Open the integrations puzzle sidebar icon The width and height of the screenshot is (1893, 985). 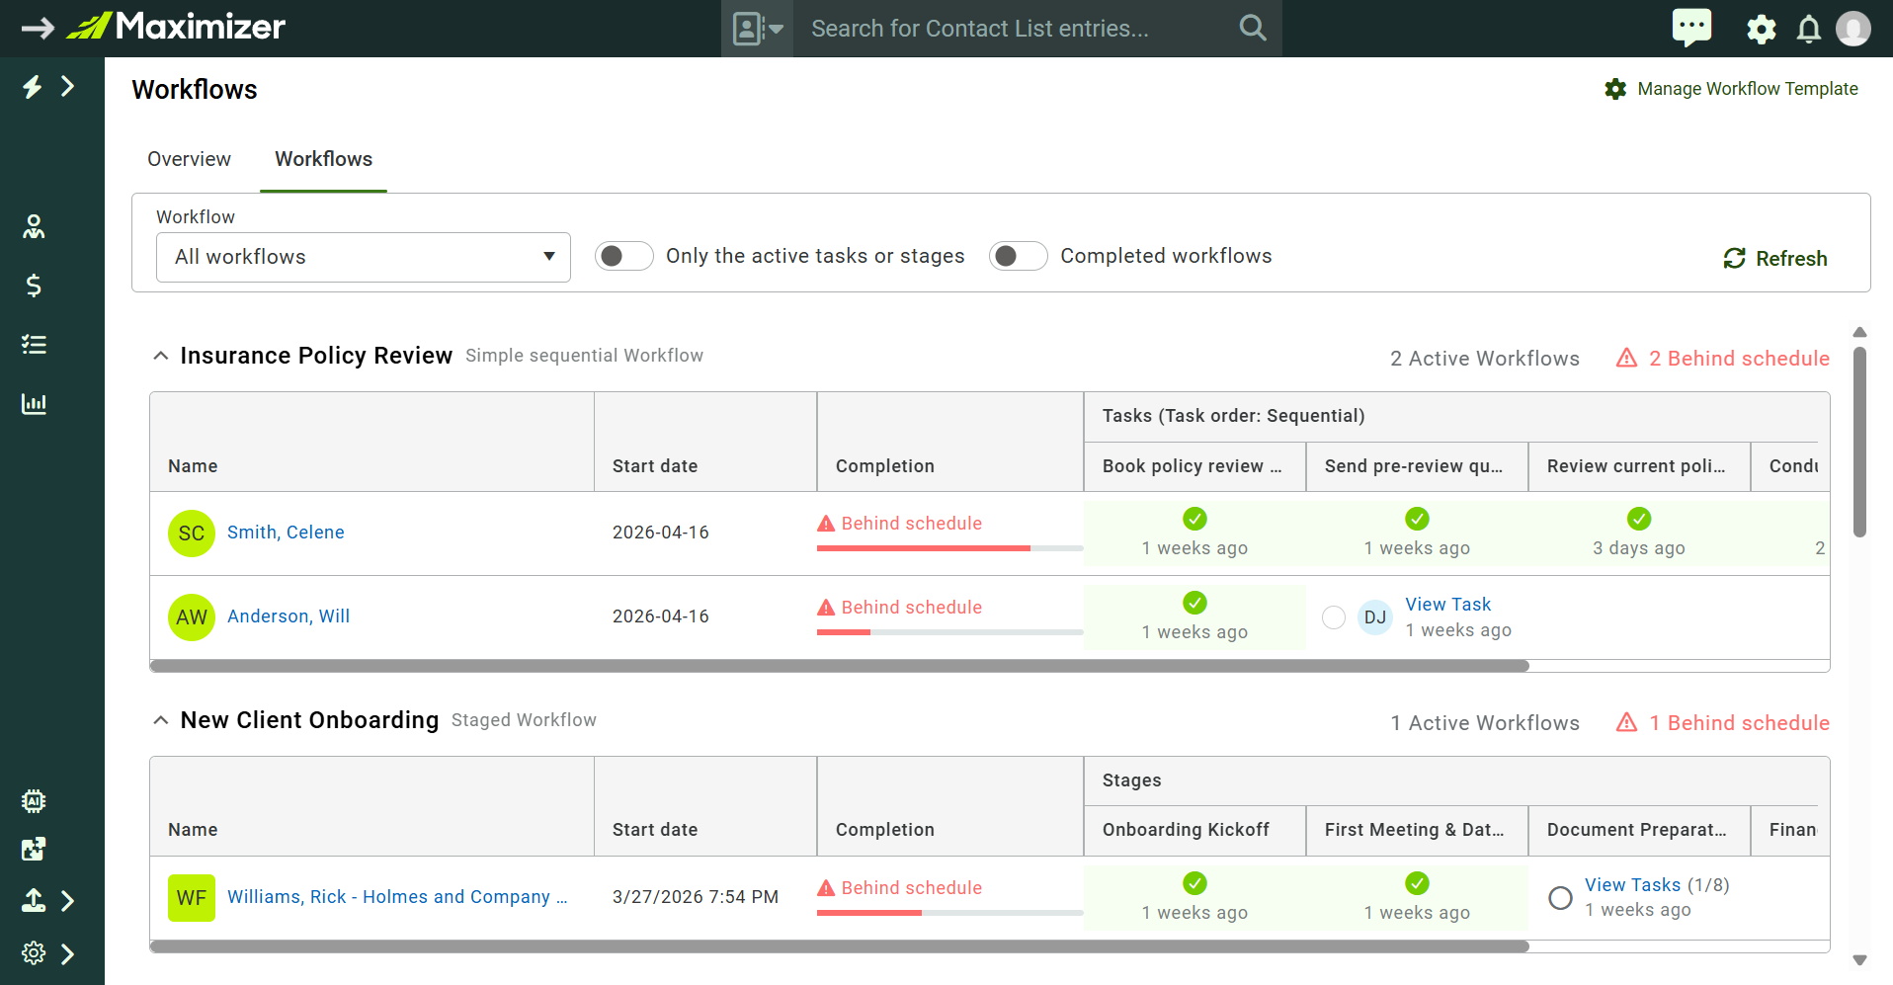[34, 850]
